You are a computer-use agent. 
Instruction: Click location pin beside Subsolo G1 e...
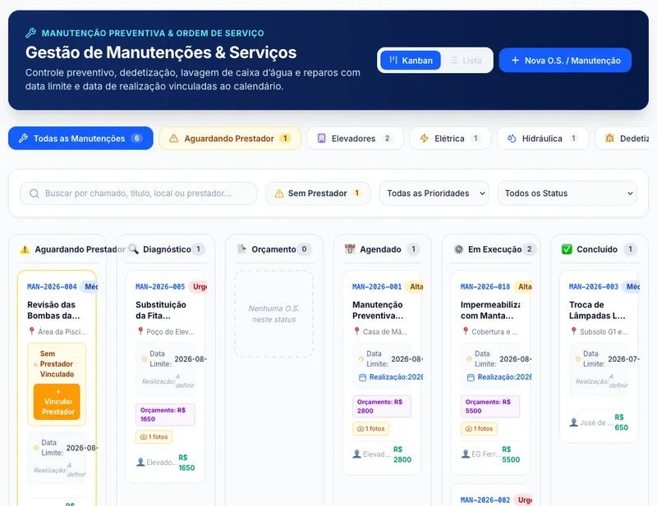point(573,331)
